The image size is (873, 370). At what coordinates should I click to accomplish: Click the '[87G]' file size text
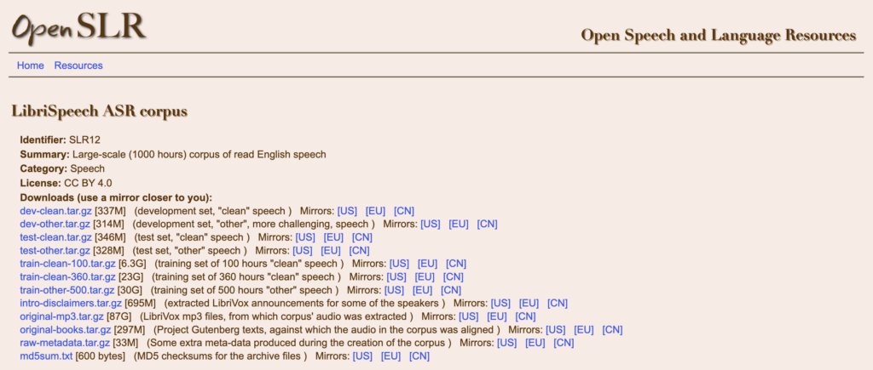click(119, 316)
